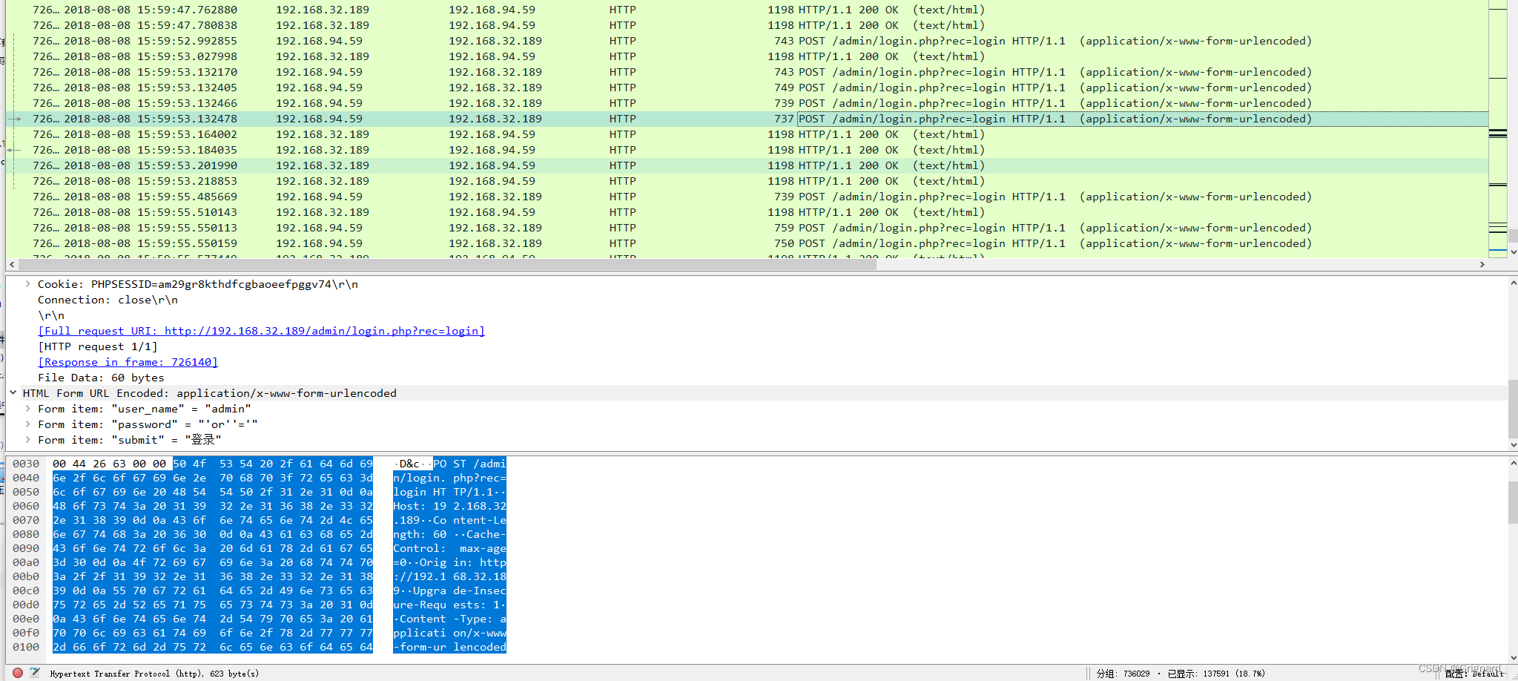The image size is (1518, 681).
Task: Select the POST packet at 15:59:55.485669
Action: (x=747, y=197)
